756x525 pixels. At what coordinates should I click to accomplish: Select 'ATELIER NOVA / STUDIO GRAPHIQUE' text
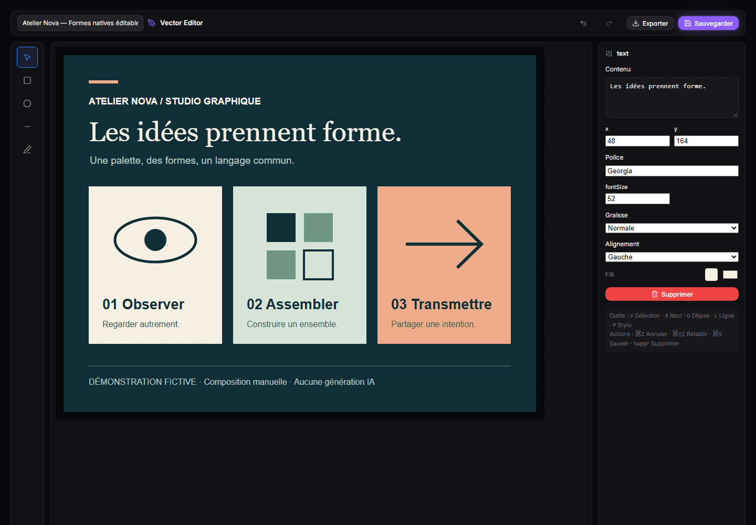point(175,101)
